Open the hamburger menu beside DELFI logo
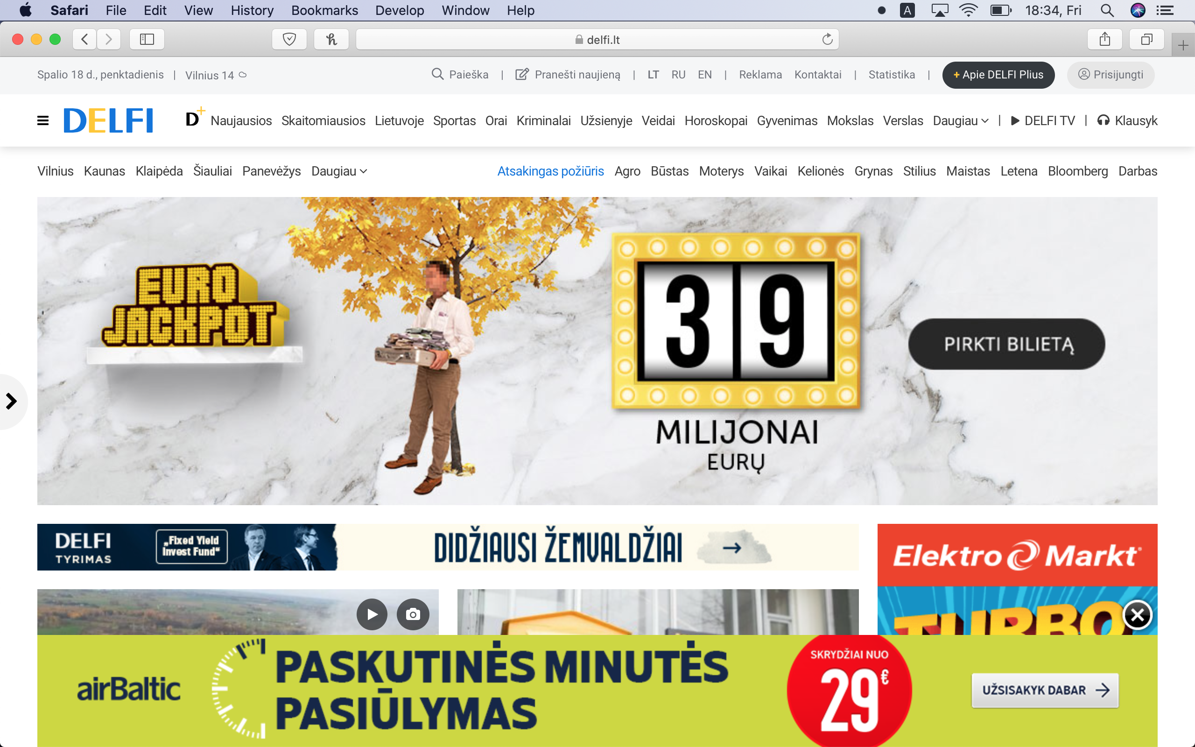The width and height of the screenshot is (1195, 747). 43,120
